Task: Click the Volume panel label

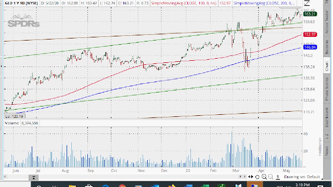Action: [12, 123]
